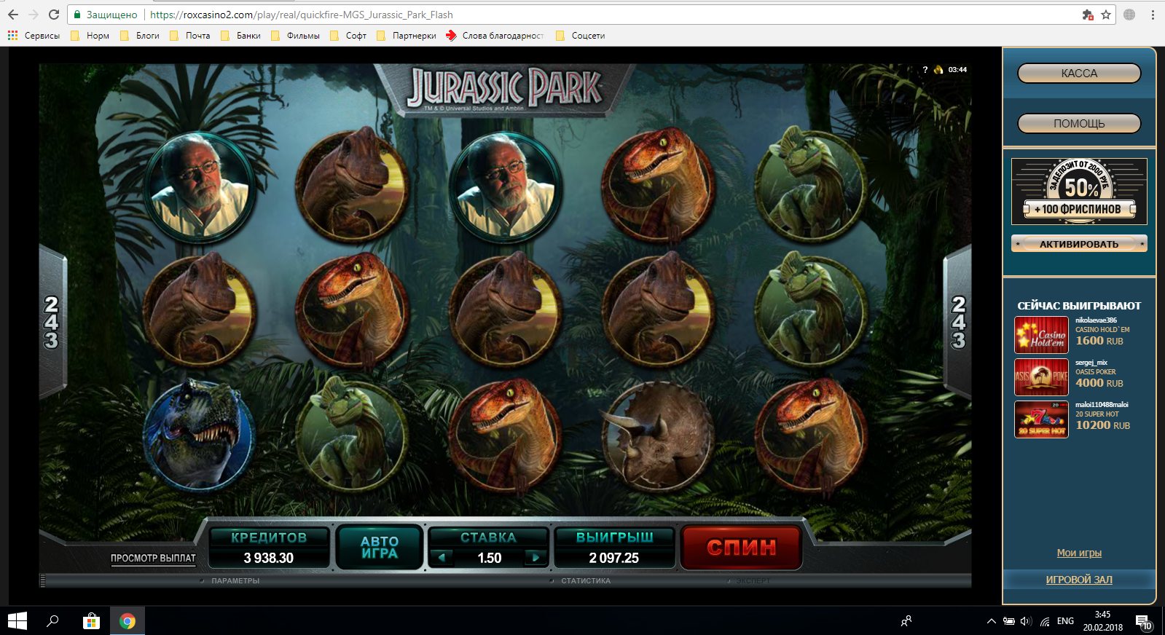Show hidden system tray icons chevron
The width and height of the screenshot is (1165, 635).
[991, 621]
